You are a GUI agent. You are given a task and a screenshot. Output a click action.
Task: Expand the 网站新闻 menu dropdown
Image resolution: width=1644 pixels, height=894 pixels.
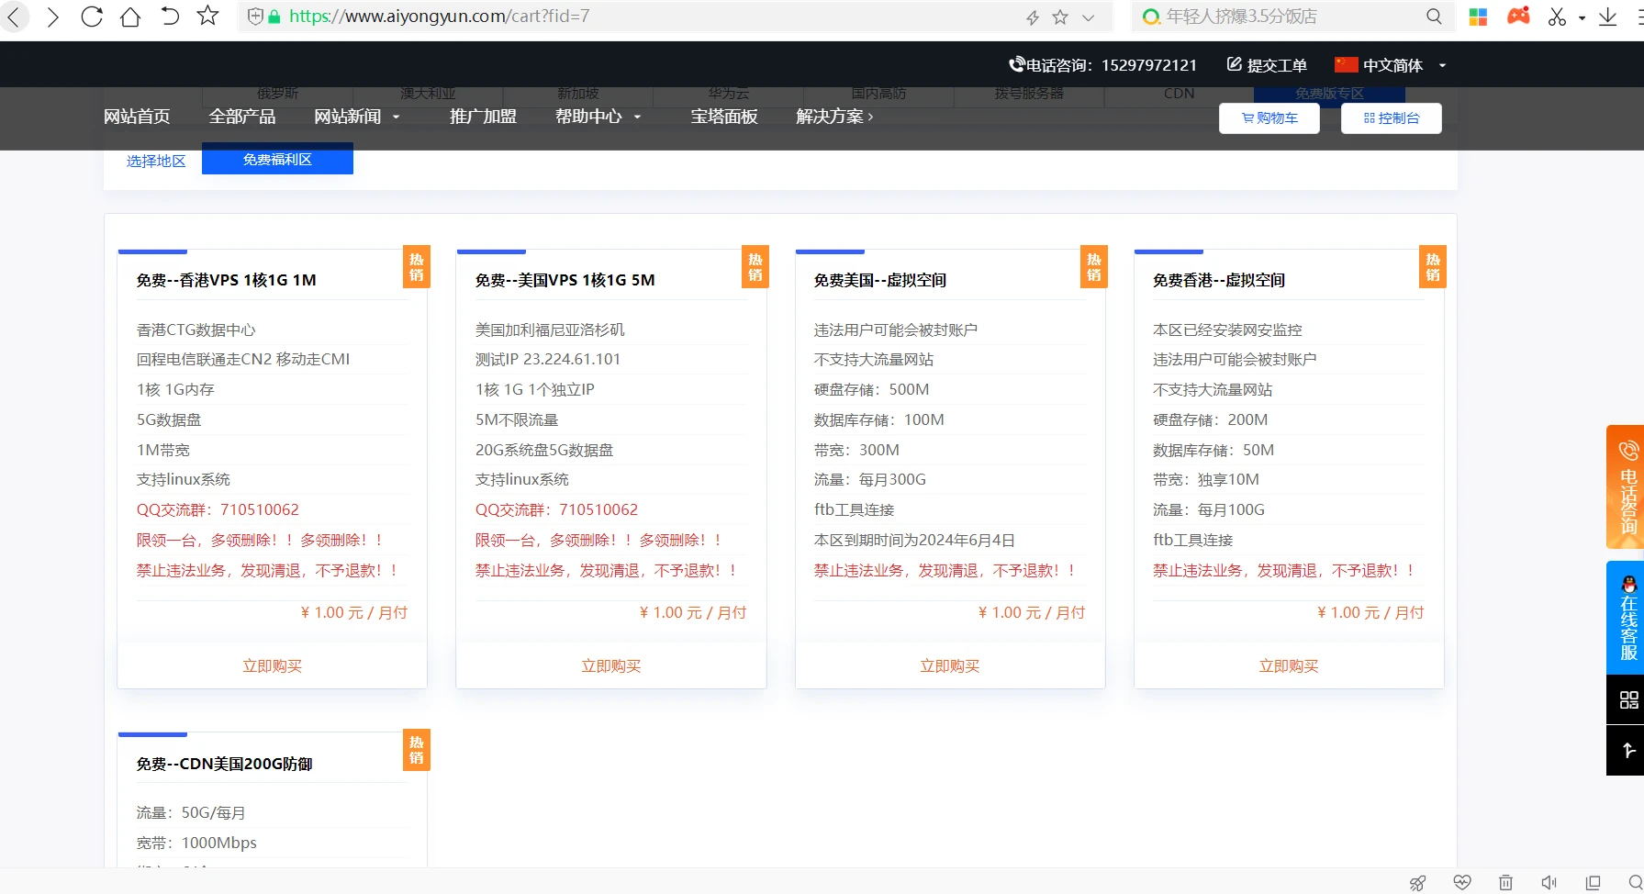356,117
